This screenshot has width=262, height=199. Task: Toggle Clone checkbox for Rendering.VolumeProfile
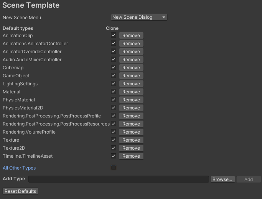[x=114, y=132]
